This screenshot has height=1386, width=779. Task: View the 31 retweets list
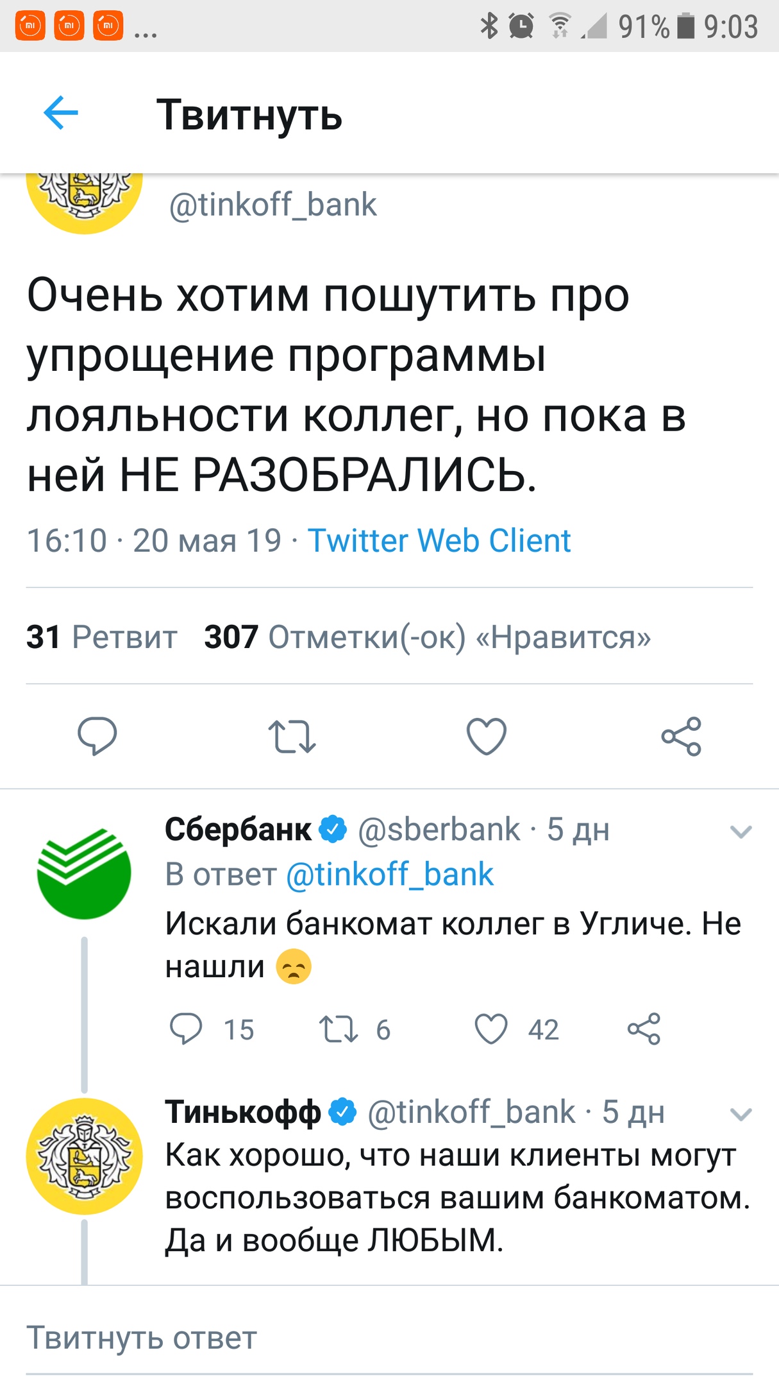[101, 637]
